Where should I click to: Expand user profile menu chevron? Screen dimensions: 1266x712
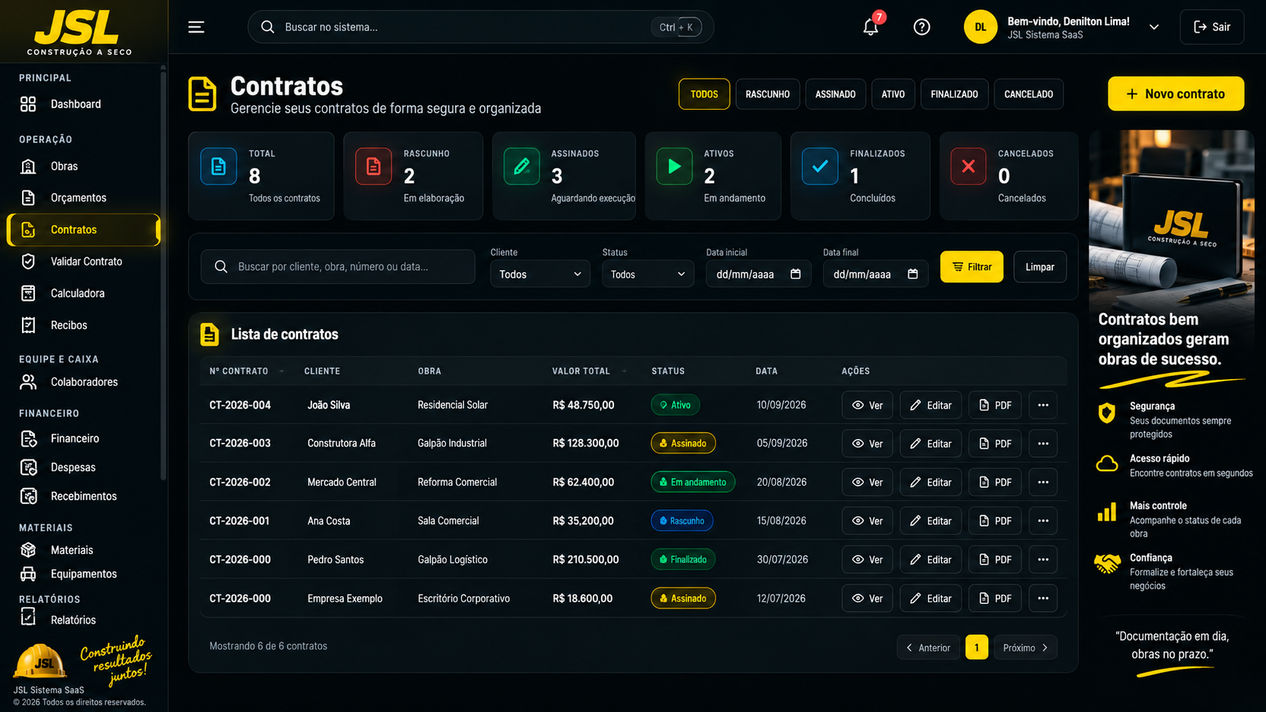tap(1154, 27)
